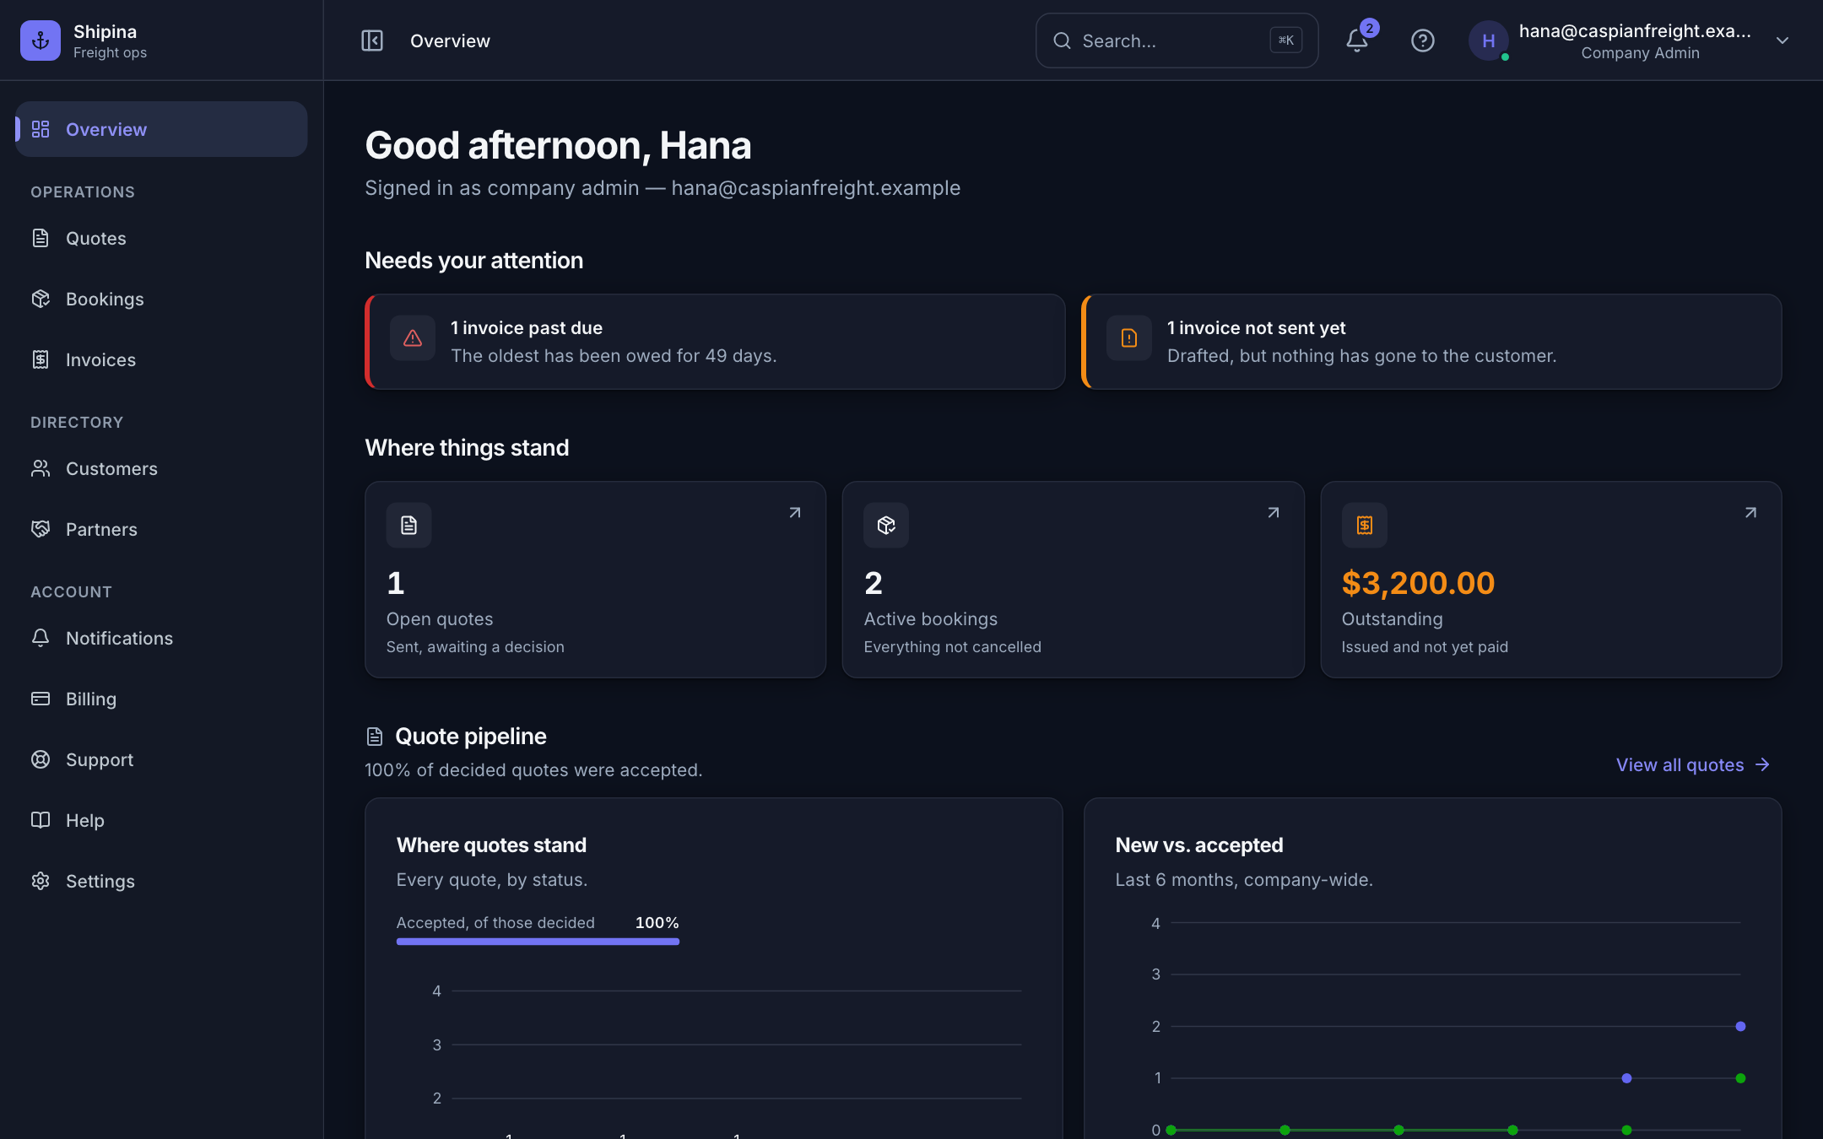Click the accepted 100% progress bar
Viewport: 1823px width, 1139px height.
538,942
